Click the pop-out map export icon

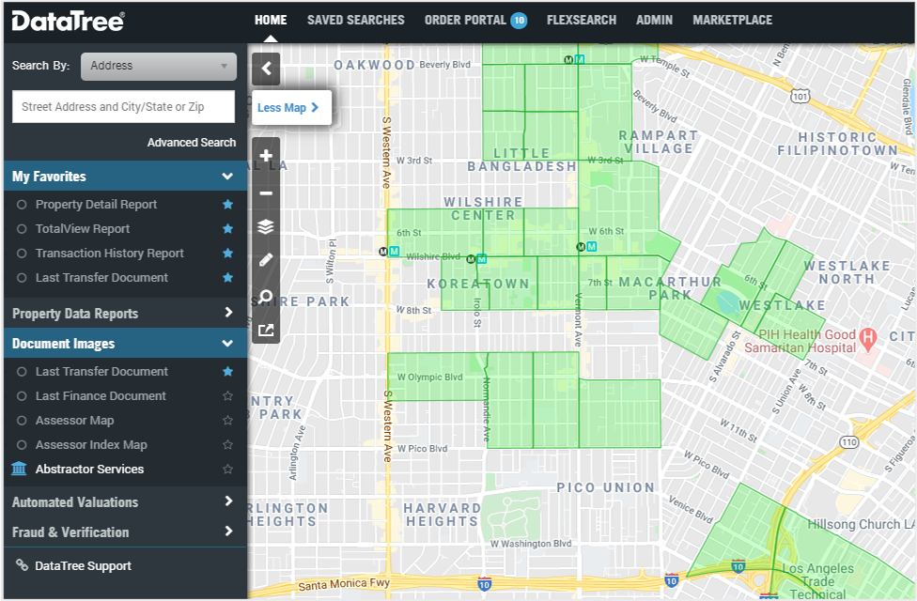[x=266, y=330]
